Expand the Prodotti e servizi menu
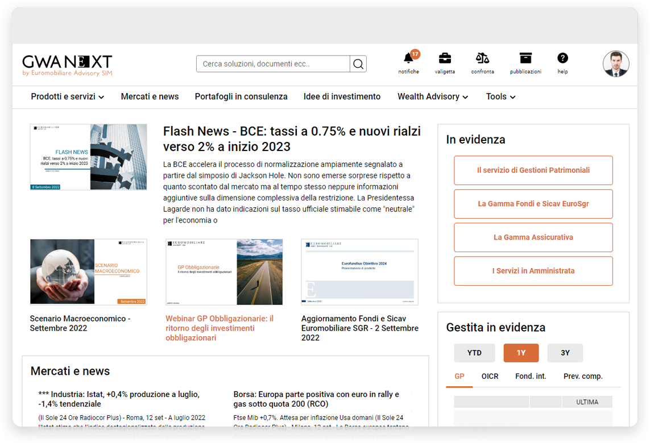The height and width of the screenshot is (443, 650). [x=67, y=97]
